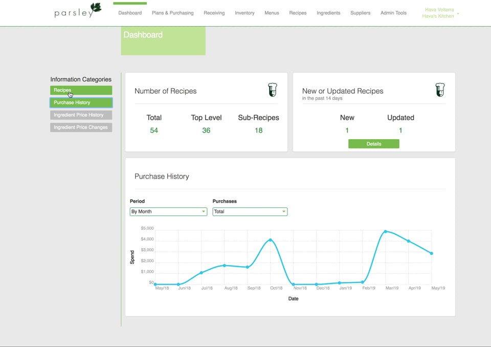Open Admin Tools
Image resolution: width=491 pixels, height=347 pixels.
[x=393, y=13]
